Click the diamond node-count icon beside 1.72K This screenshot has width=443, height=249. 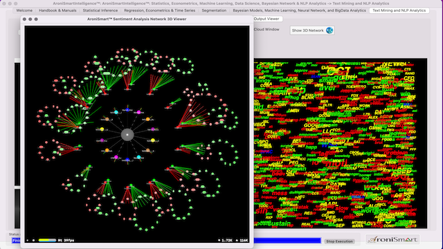pyautogui.click(x=219, y=241)
